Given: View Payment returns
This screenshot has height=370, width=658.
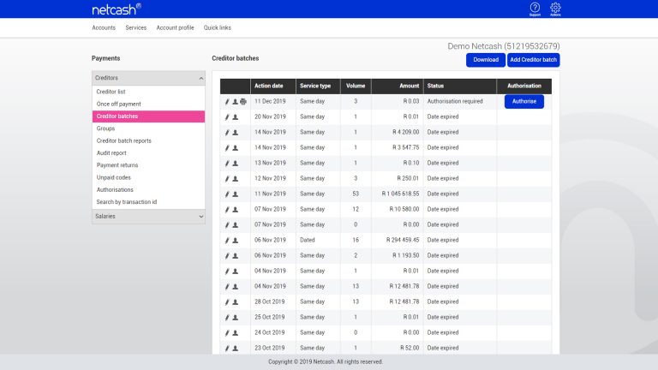Looking at the screenshot, I should pyautogui.click(x=117, y=165).
